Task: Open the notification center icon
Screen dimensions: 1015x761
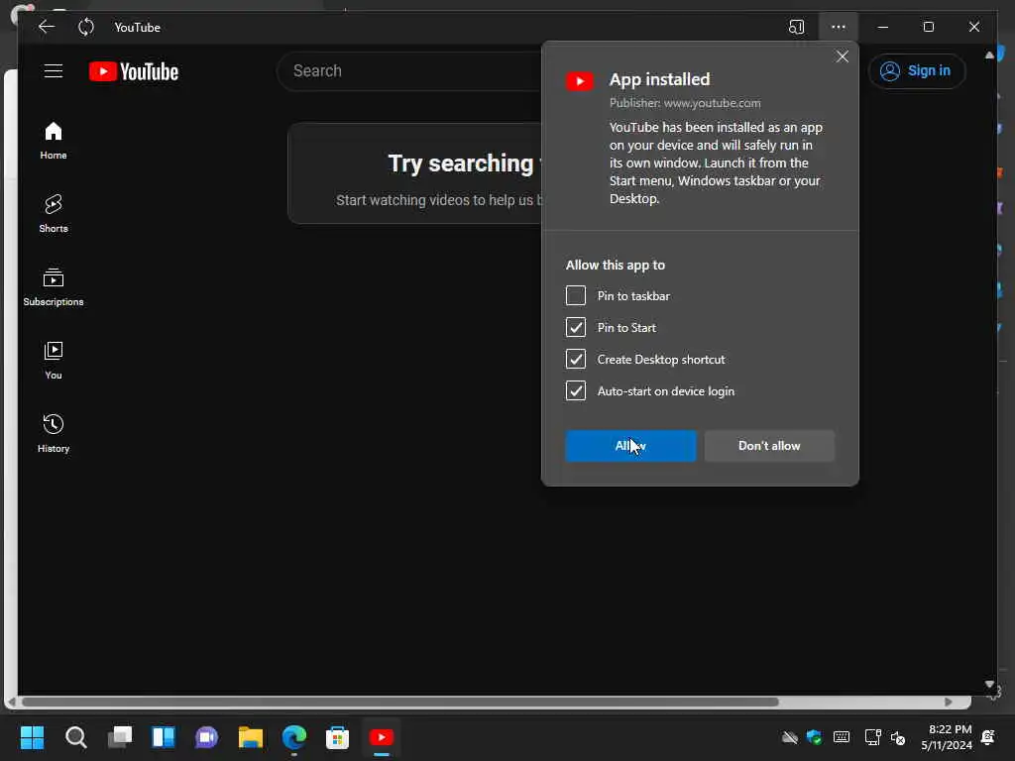Action: coord(988,737)
